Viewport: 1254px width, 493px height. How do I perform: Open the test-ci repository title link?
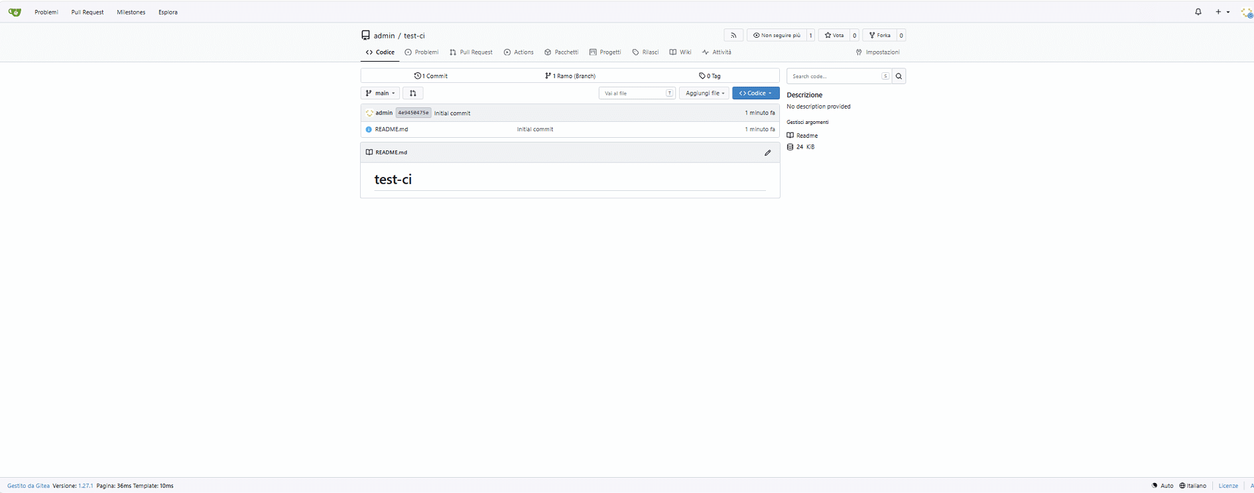(x=414, y=36)
